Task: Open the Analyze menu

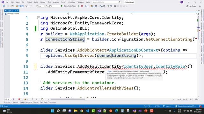Action: coord(56,2)
